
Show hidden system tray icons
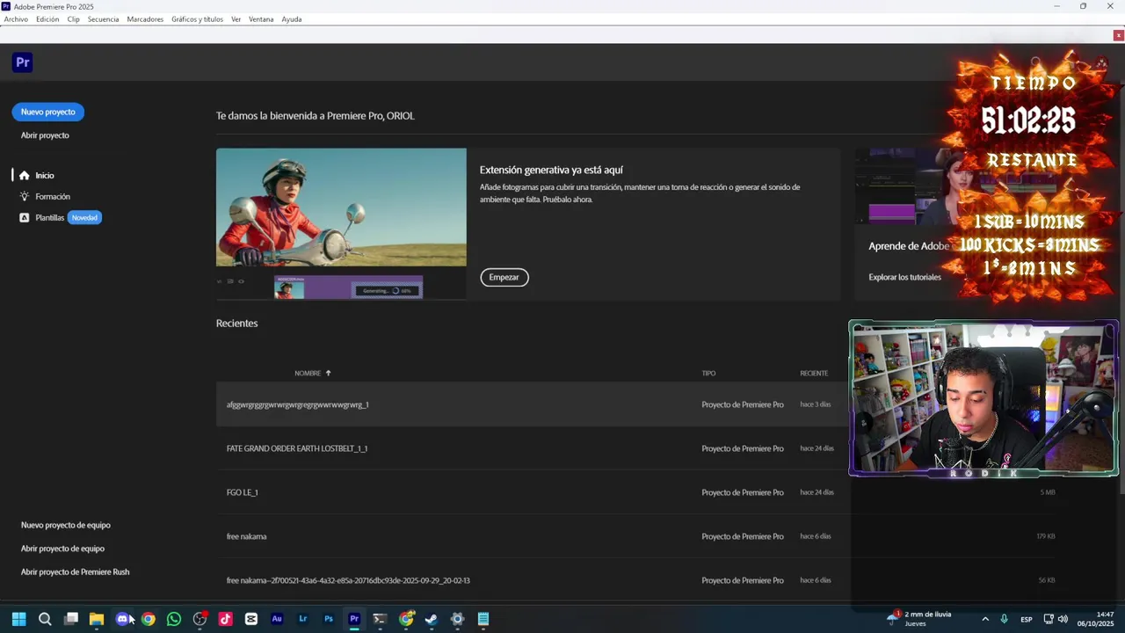[985, 619]
